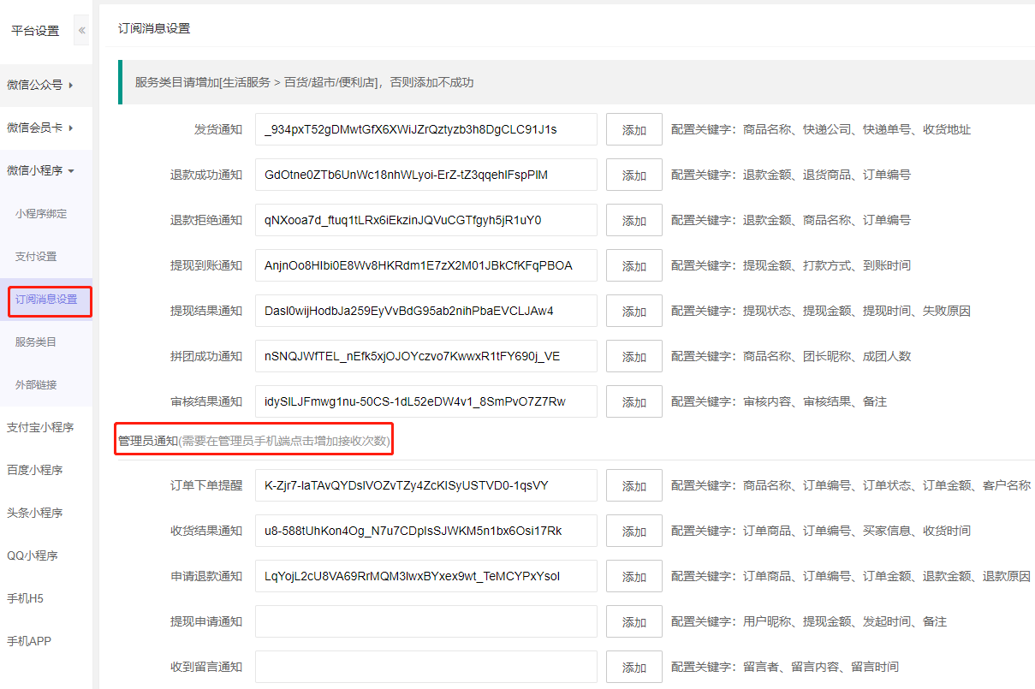The height and width of the screenshot is (689, 1035).
Task: Add the 收到留言通知 template with 添加
Action: 633,668
